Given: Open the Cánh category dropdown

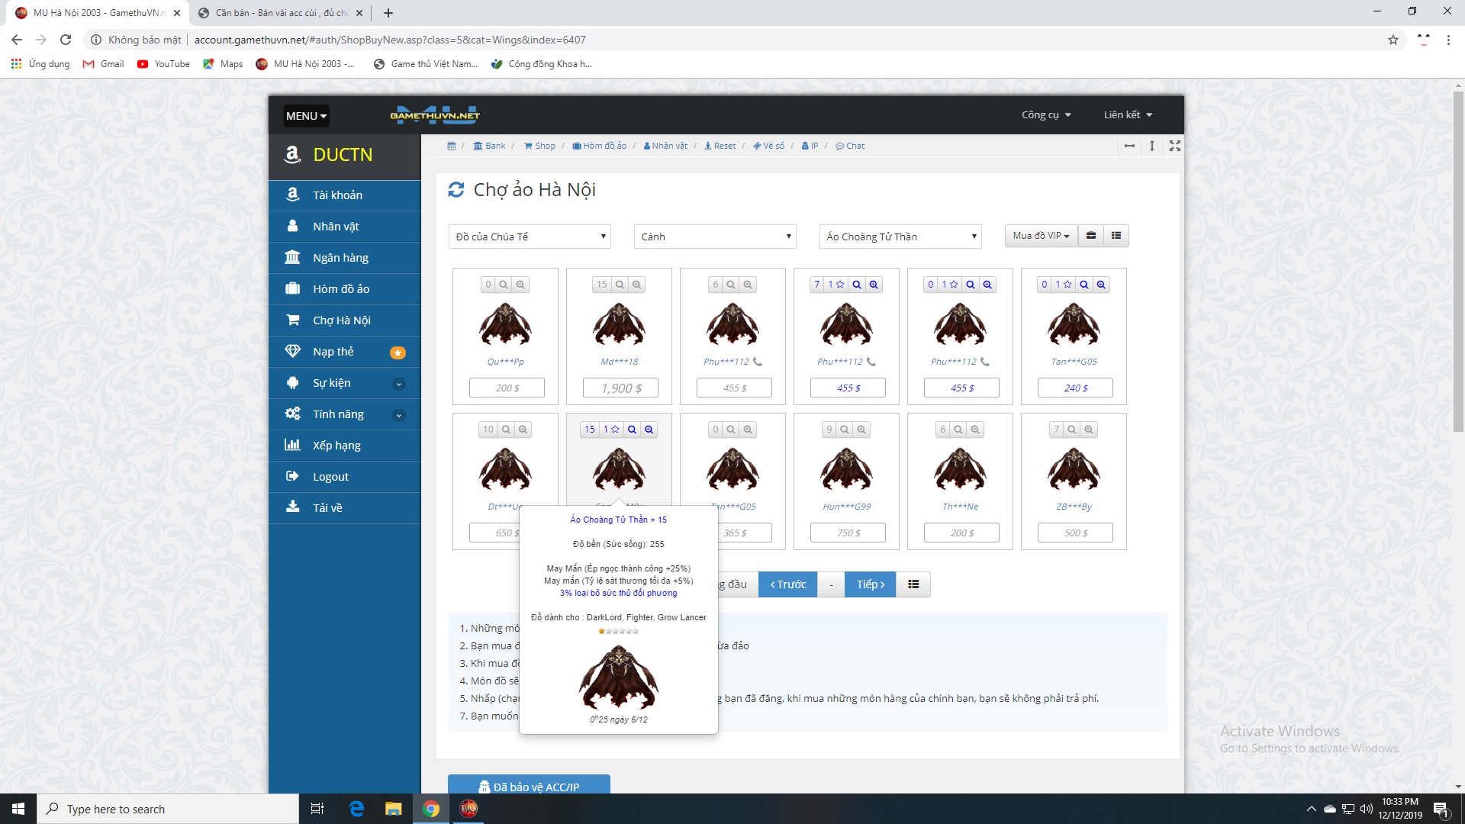Looking at the screenshot, I should [715, 237].
